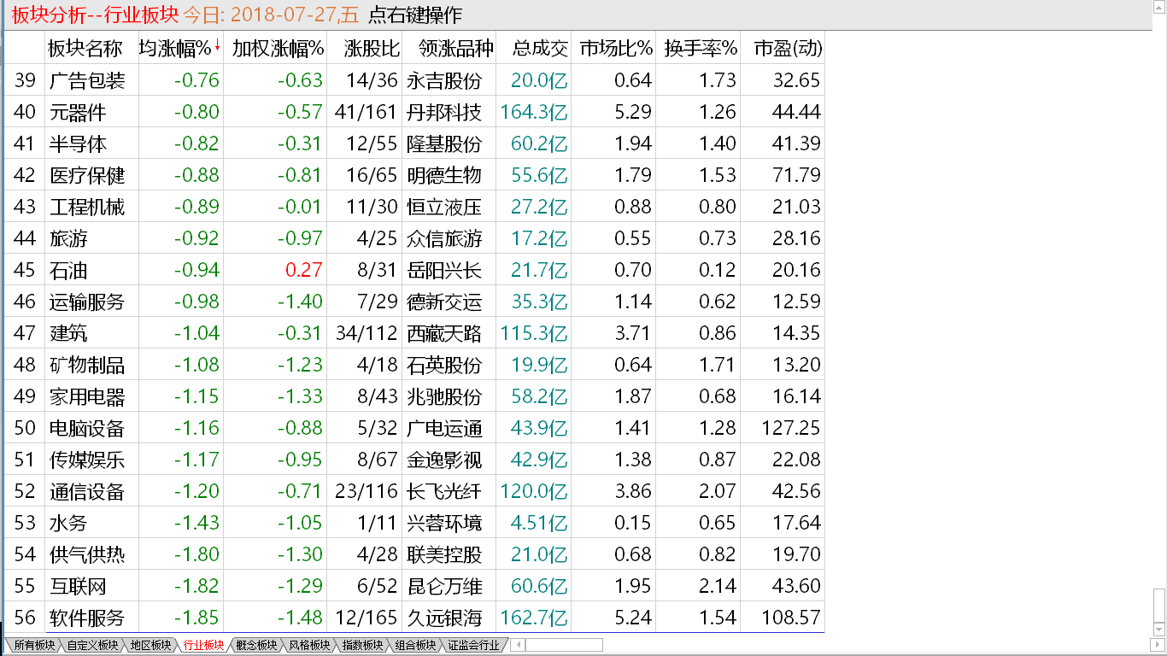The height and width of the screenshot is (656, 1167).
Task: Open the 证监会行业 tab
Action: click(473, 646)
